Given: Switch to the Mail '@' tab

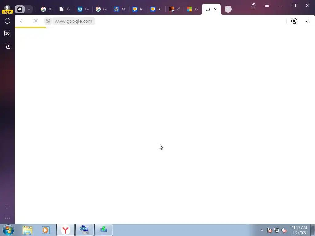Looking at the screenshot, I should [x=120, y=9].
